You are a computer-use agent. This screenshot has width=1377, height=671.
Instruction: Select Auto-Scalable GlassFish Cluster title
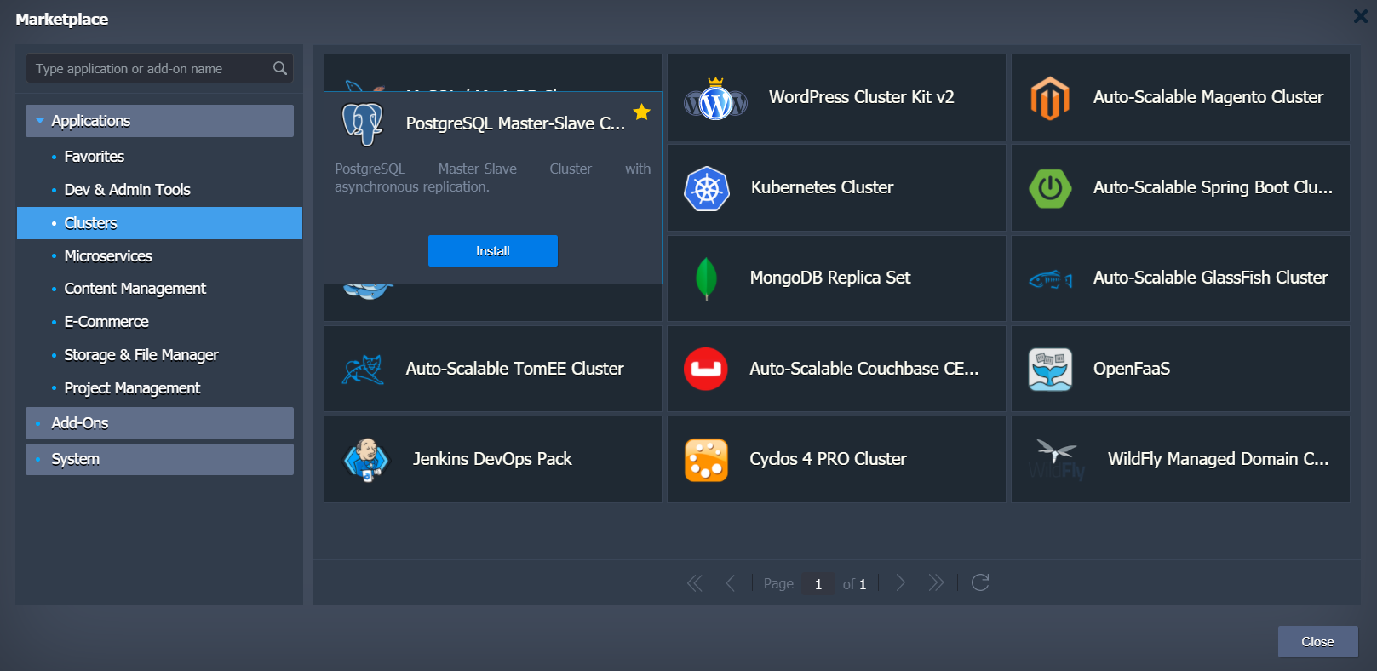click(x=1210, y=278)
